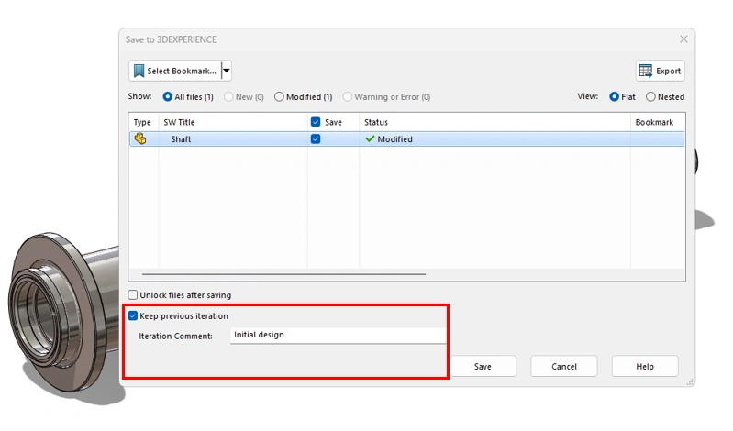
Task: Click the Select Bookmark button
Action: 175,71
